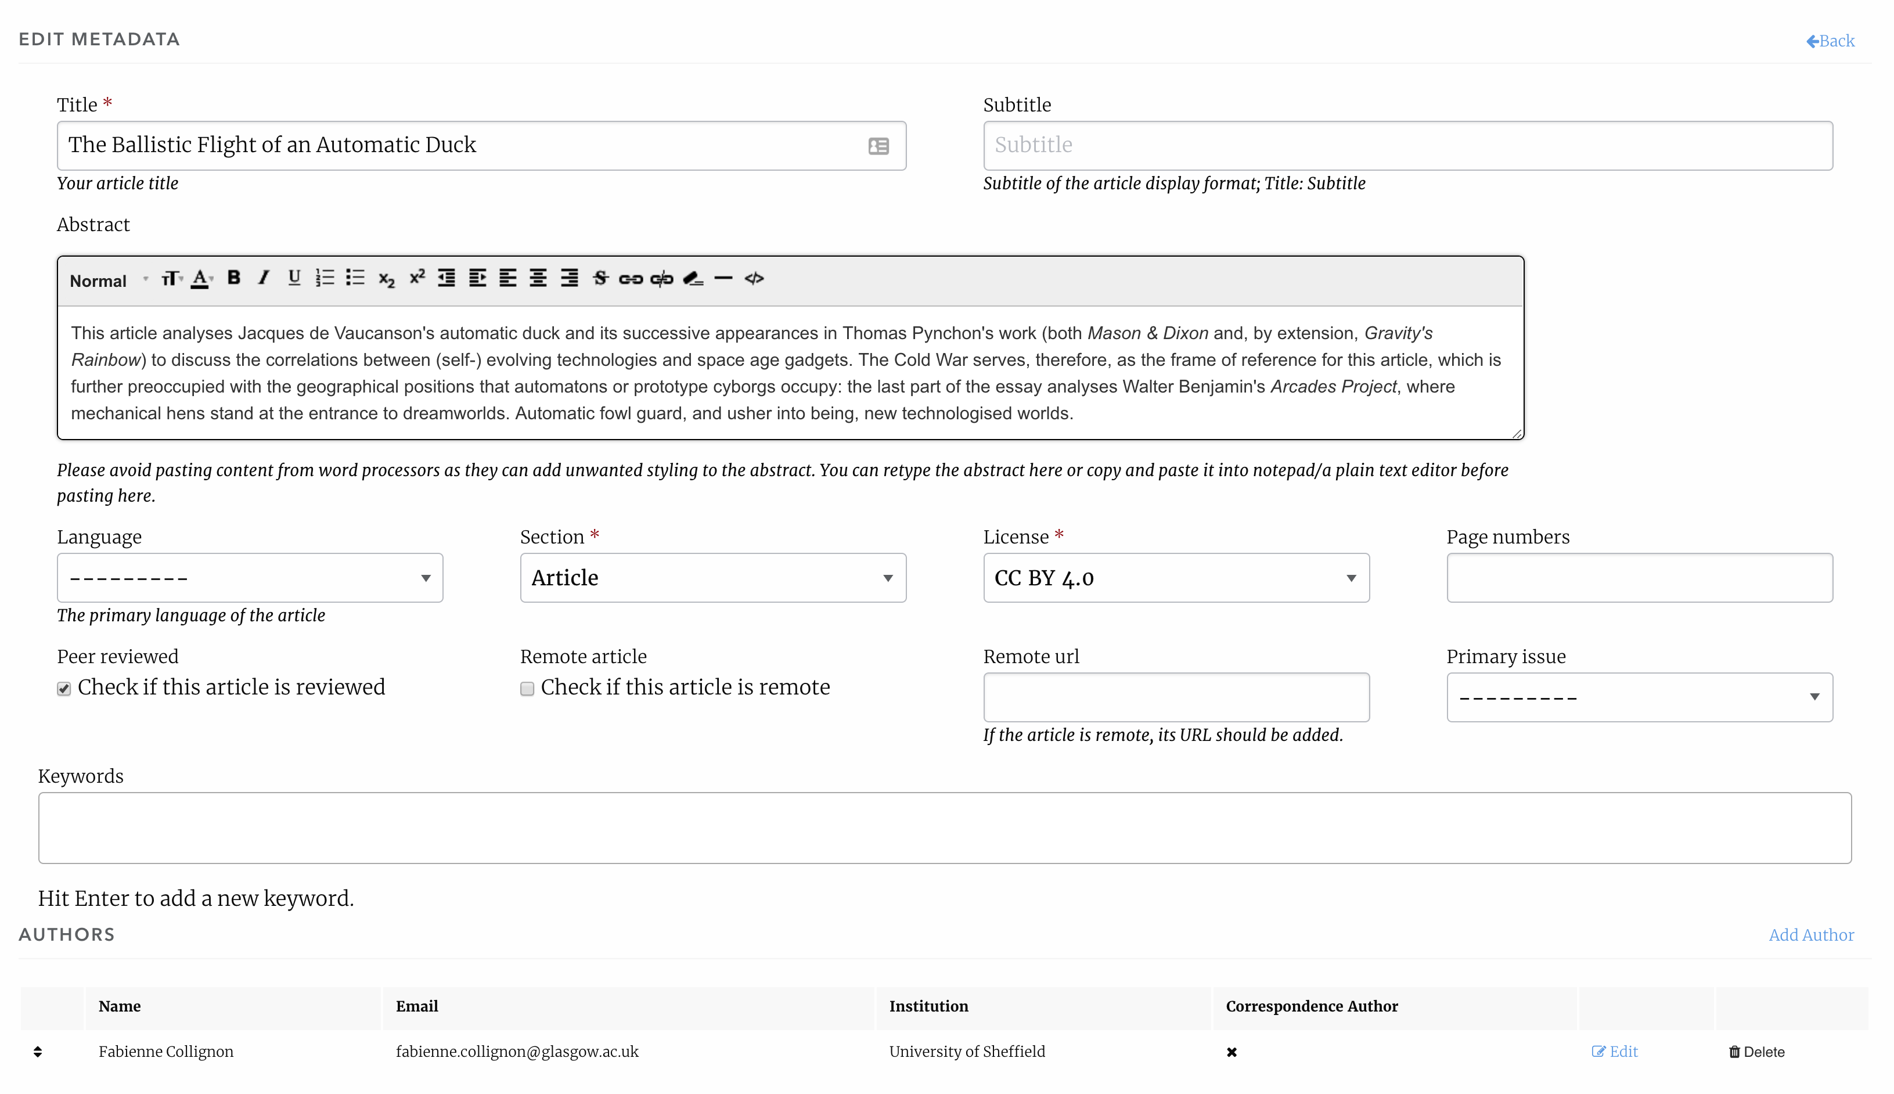Click the University of Sheffield cell

[x=967, y=1051]
